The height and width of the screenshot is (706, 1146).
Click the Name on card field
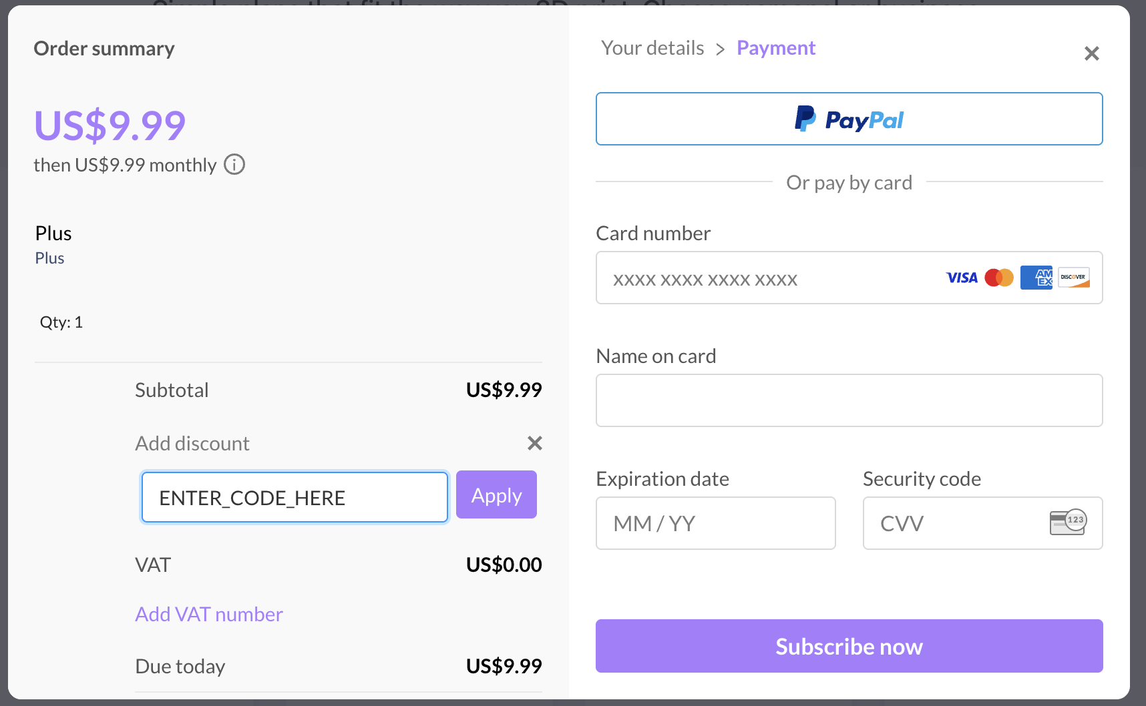point(848,400)
